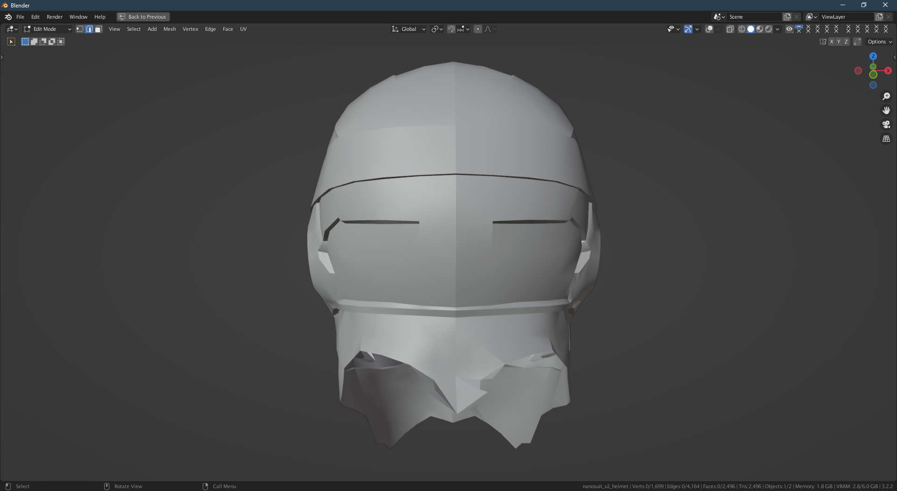897x491 pixels.
Task: Toggle proportional editing
Action: pos(477,29)
